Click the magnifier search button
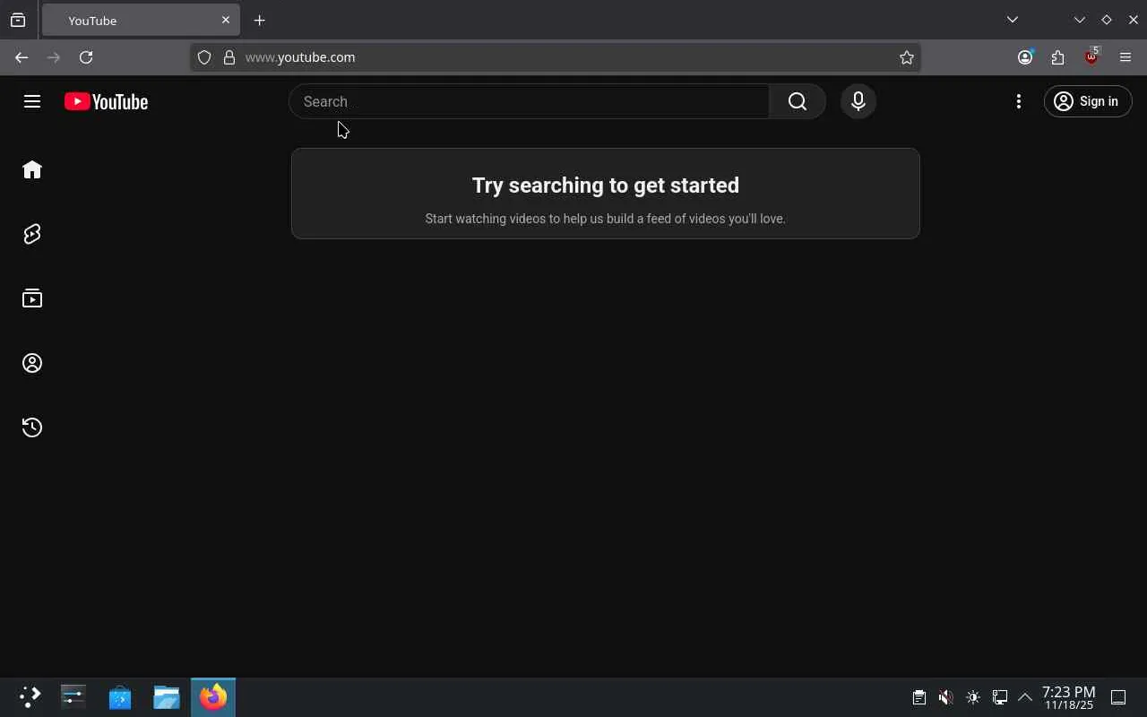The height and width of the screenshot is (717, 1147). coord(798,101)
